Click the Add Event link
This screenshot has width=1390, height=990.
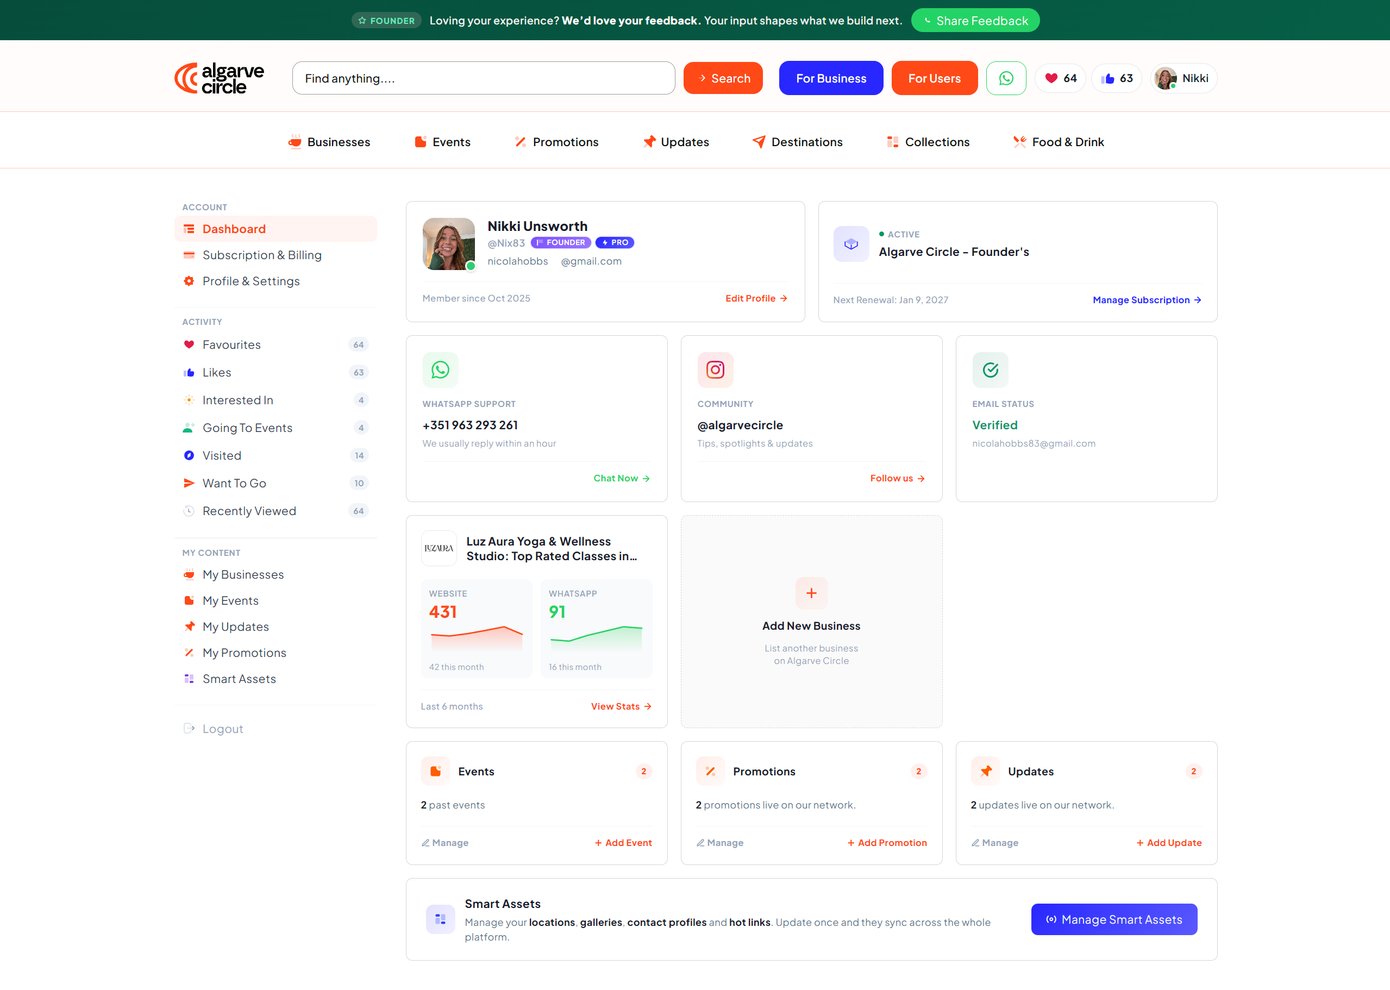[x=623, y=843]
